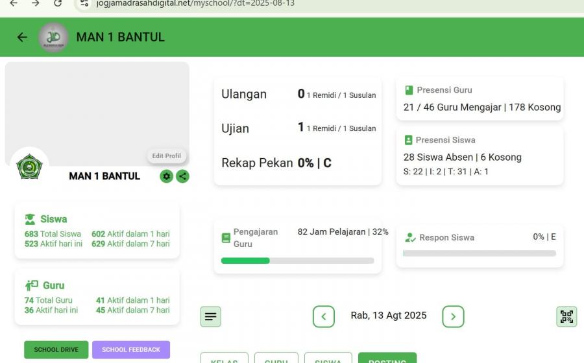This screenshot has width=584, height=363.
Task: Switch to the KELAS tab
Action: pos(225,358)
